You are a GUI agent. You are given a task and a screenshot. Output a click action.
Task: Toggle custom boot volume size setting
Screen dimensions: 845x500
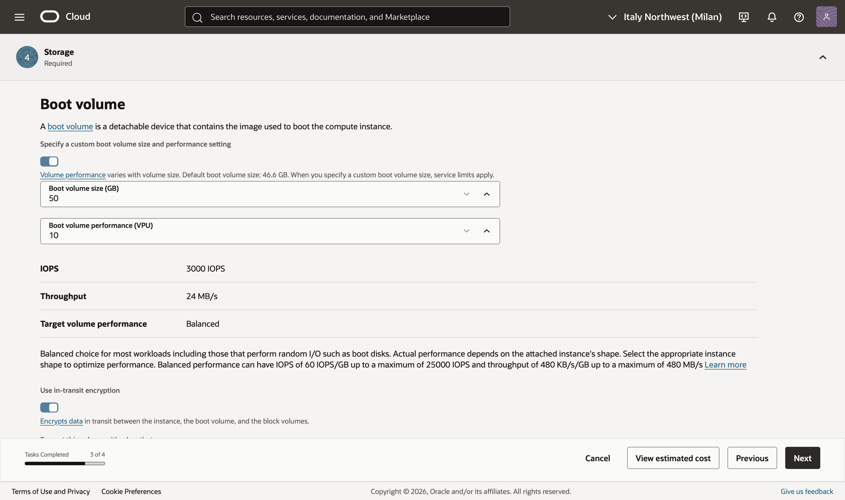click(49, 161)
